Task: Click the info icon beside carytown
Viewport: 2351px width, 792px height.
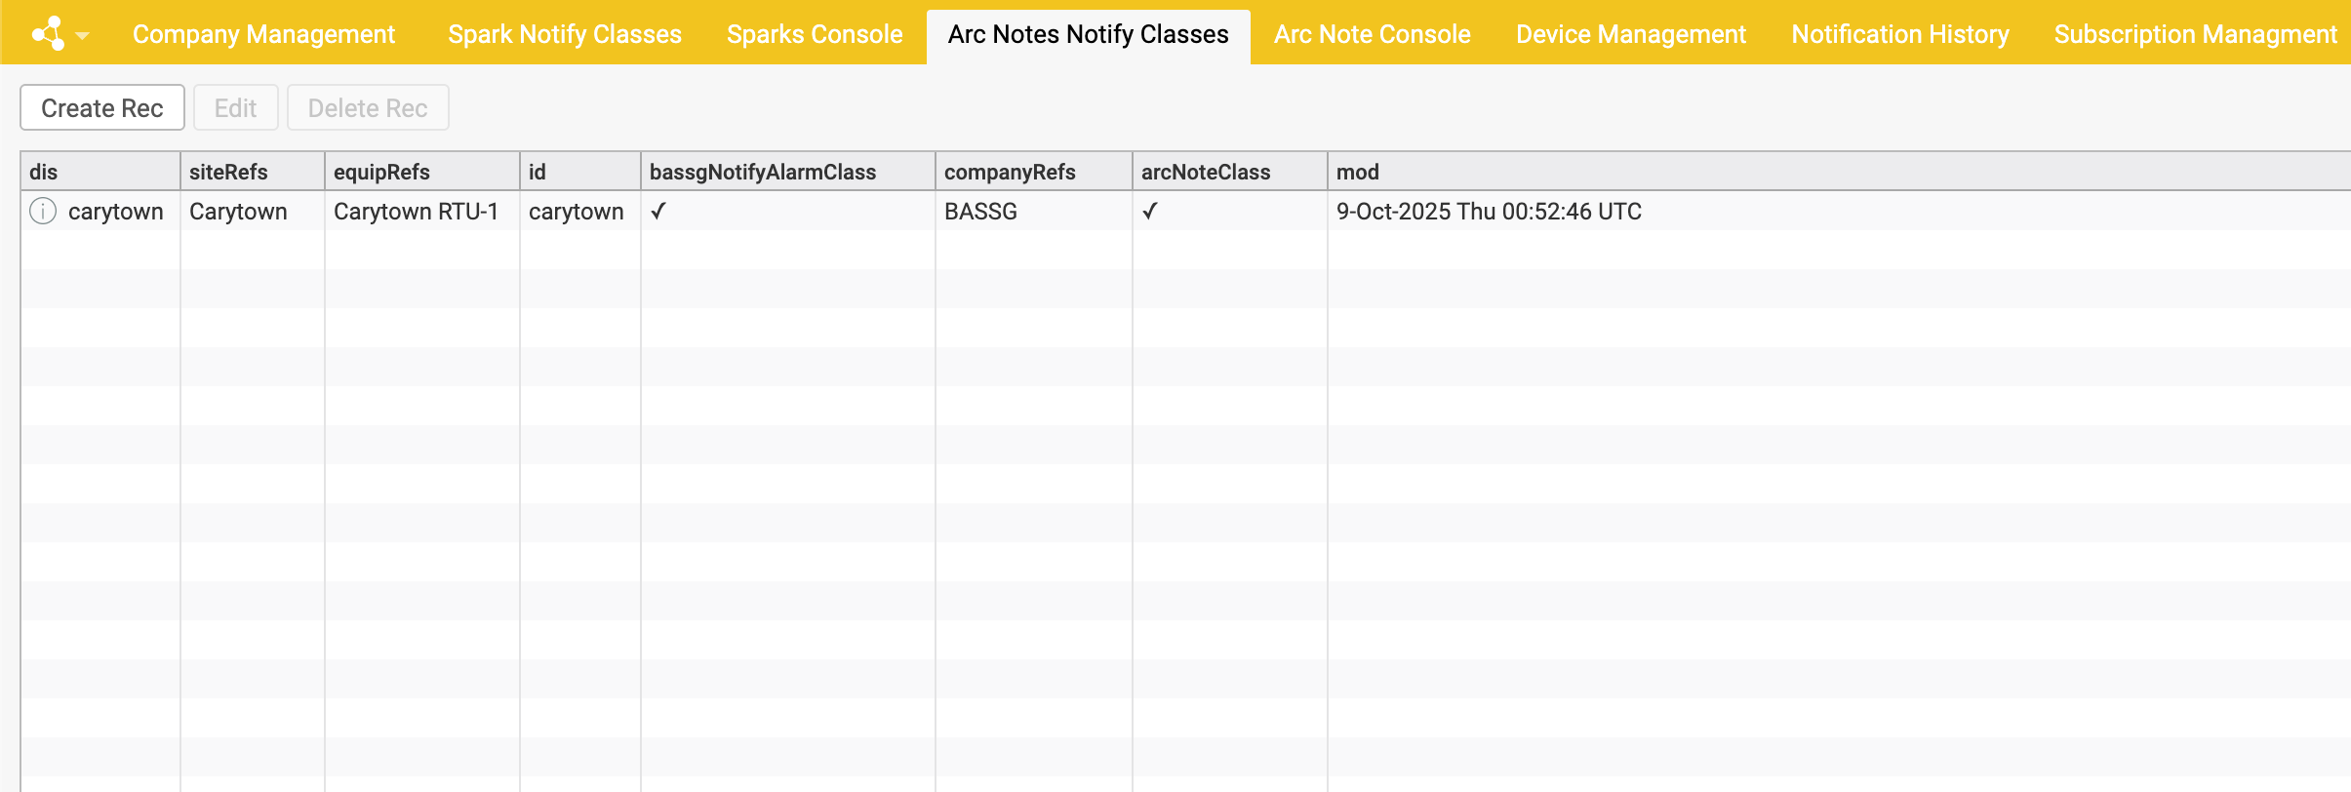Action: point(43,211)
